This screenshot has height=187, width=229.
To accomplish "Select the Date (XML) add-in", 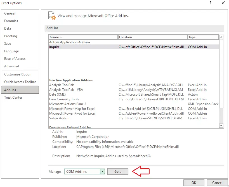I will coord(134,94).
